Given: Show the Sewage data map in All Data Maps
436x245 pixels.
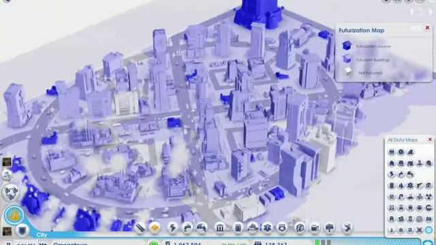Looking at the screenshot, I should point(410,174).
